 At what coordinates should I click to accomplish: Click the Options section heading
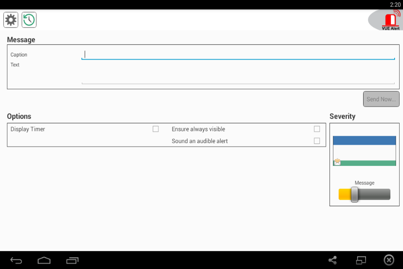point(19,116)
